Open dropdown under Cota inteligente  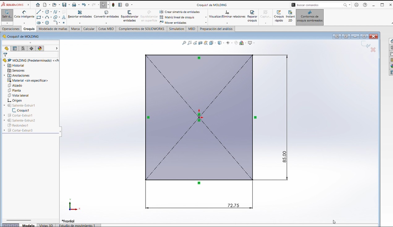(x=24, y=23)
